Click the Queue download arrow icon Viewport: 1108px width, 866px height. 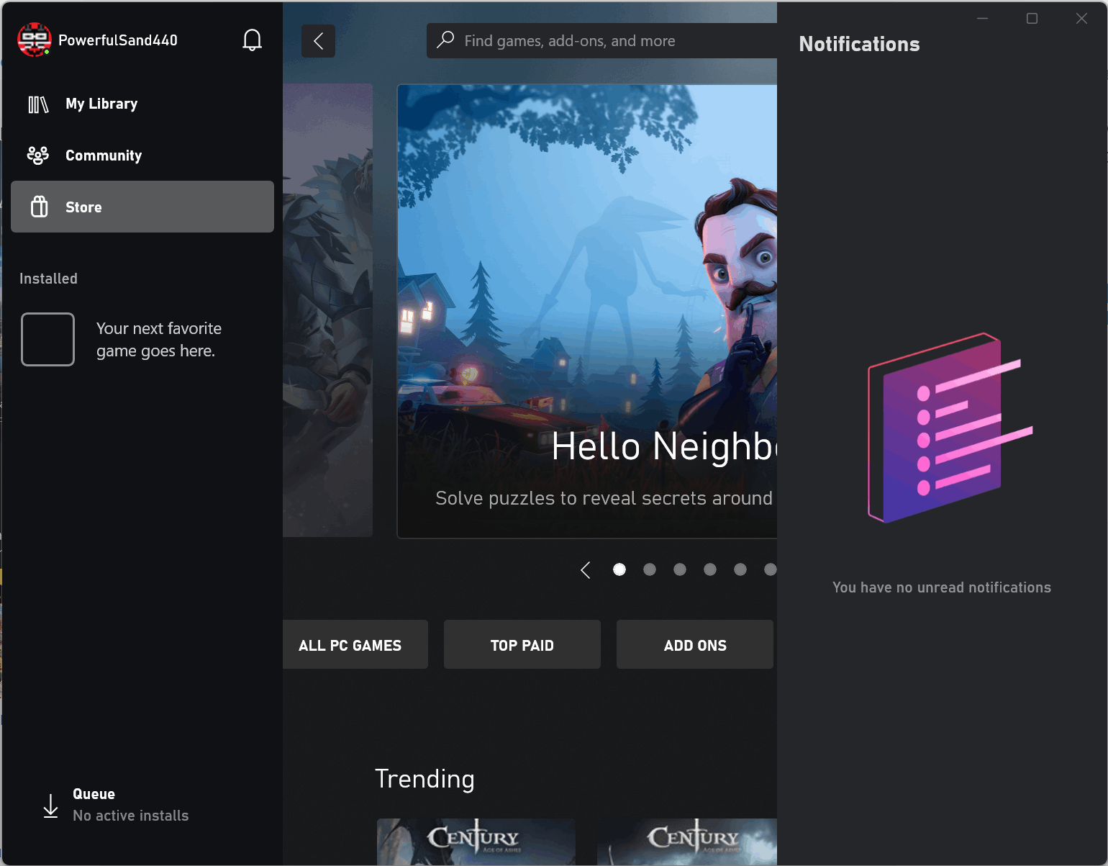pos(50,806)
